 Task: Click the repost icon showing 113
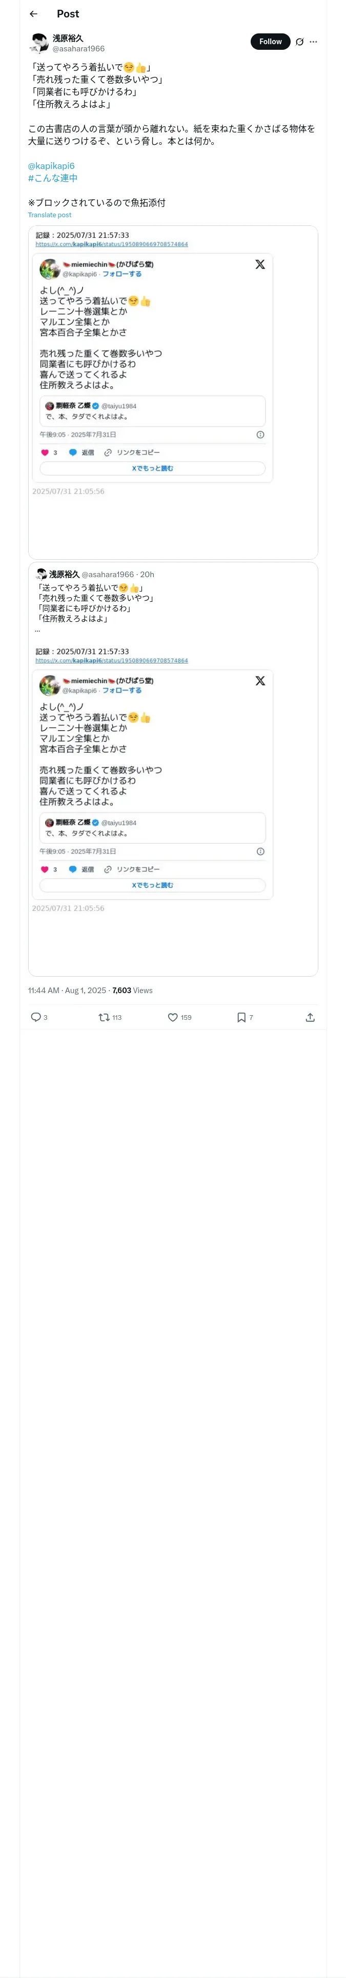(x=105, y=1017)
